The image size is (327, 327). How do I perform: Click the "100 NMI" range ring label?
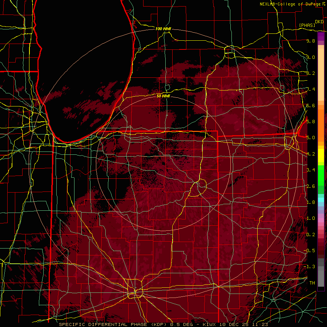pos(163,29)
